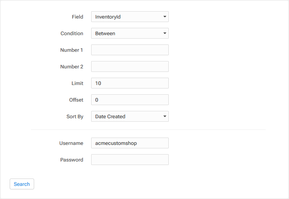
Task: Click the Offset label
Action: pyautogui.click(x=76, y=100)
